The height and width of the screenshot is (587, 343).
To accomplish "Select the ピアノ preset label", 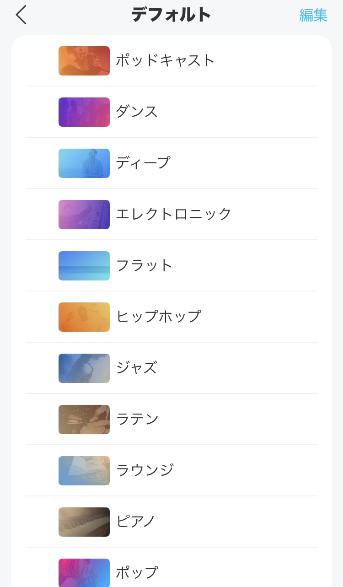I will click(136, 522).
